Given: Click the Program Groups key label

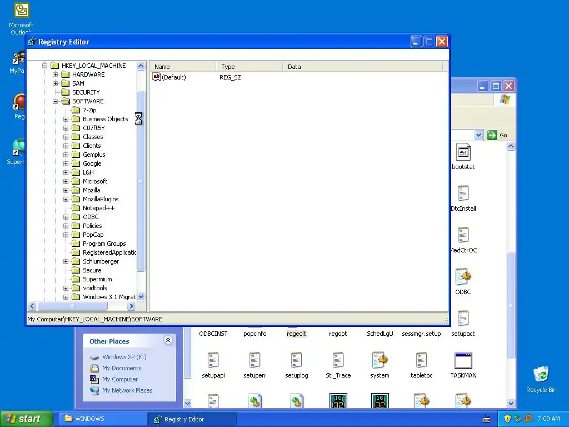Looking at the screenshot, I should pyautogui.click(x=104, y=244).
